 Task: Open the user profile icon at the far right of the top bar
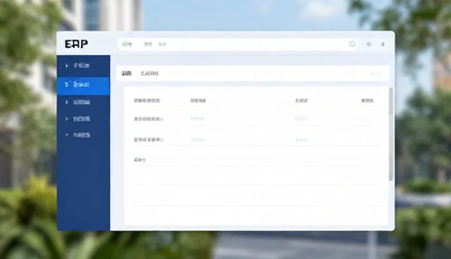(x=383, y=44)
